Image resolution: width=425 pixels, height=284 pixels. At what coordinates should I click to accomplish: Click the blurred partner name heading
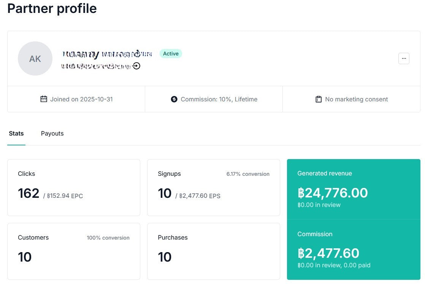click(107, 54)
